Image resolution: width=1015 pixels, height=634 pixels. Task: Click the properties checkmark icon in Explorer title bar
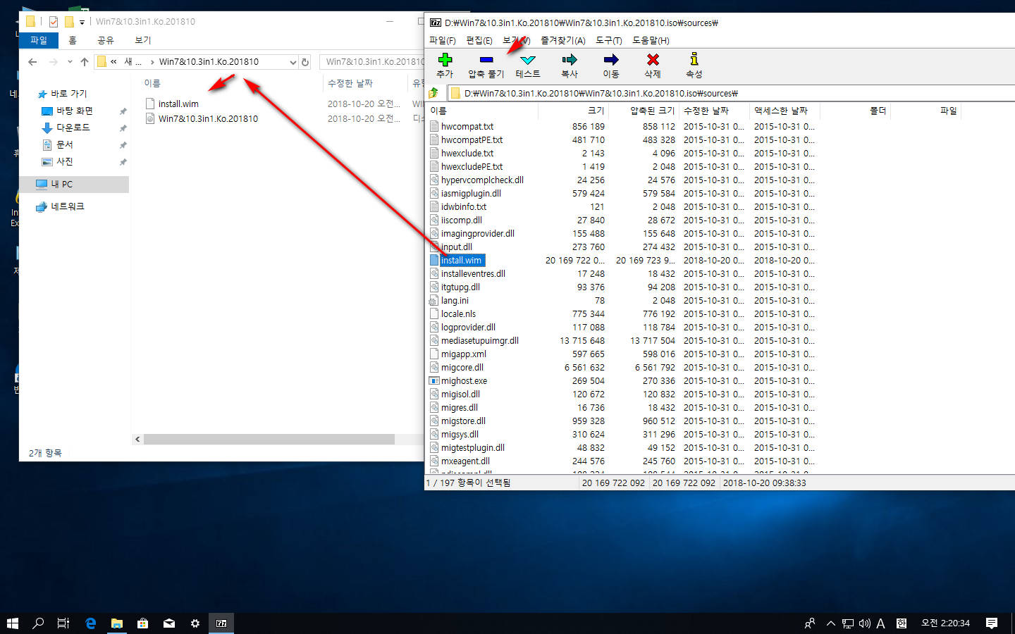(x=54, y=22)
